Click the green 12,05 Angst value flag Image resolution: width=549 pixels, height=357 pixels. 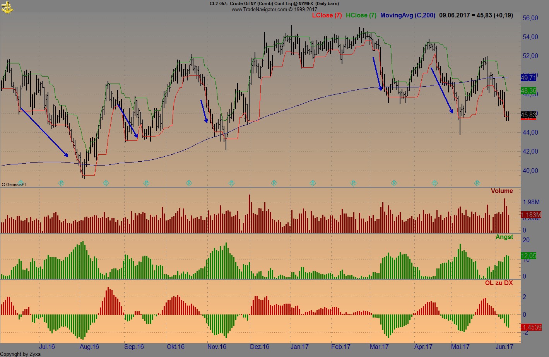[528, 256]
